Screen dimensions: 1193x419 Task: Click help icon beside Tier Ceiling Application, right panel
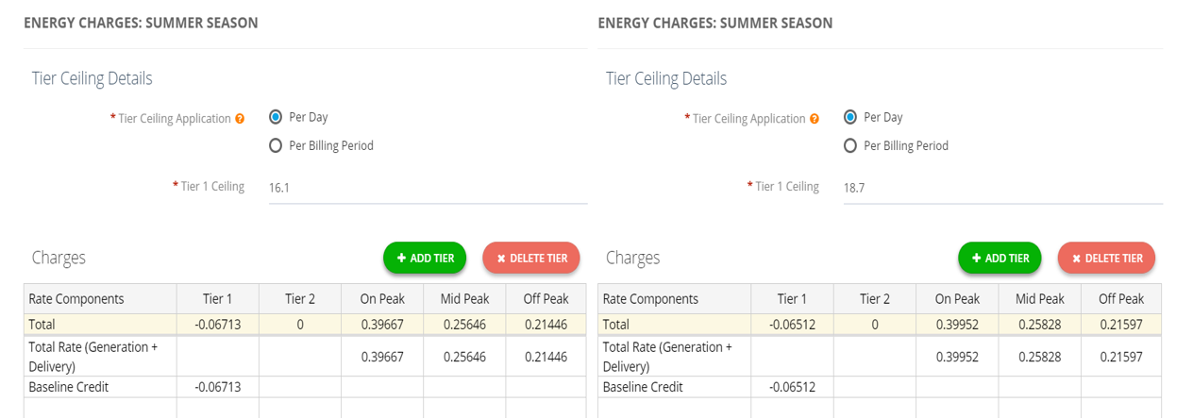(815, 119)
